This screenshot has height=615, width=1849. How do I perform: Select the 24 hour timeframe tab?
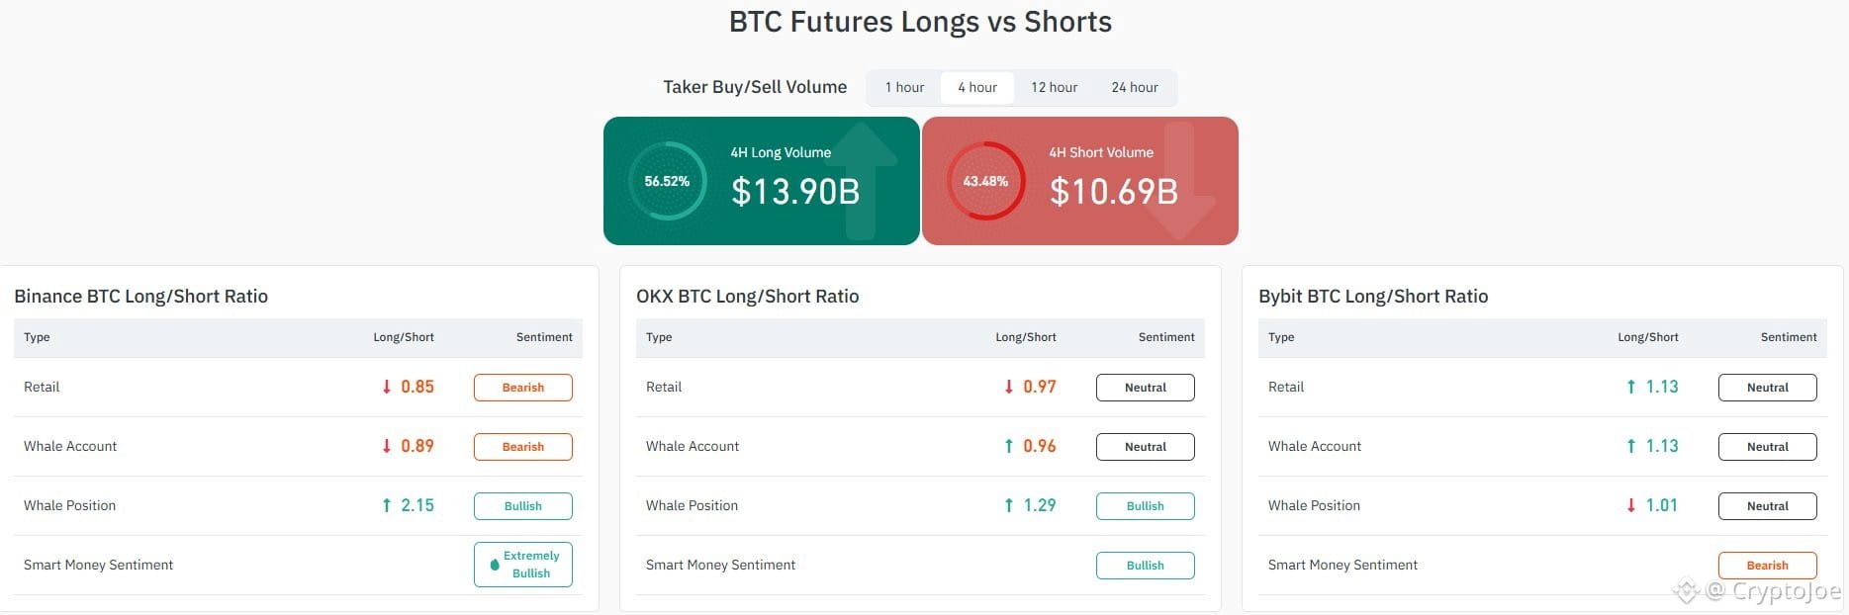1135,88
